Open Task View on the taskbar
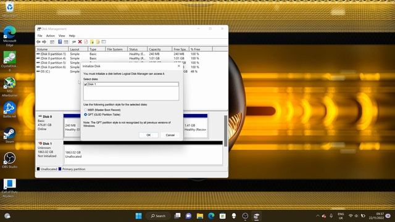 point(177,216)
